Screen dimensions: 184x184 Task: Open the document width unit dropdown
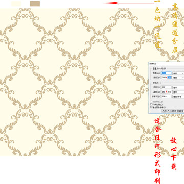point(178,87)
